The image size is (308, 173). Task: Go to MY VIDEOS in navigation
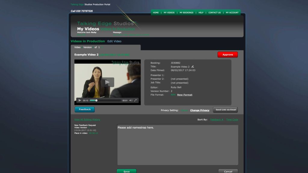pos(169,13)
